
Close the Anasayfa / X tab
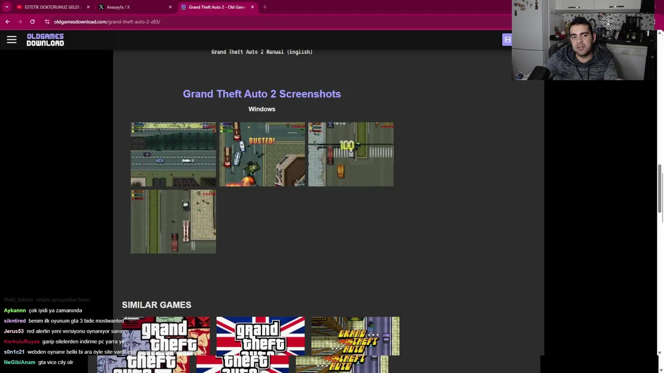coord(170,7)
